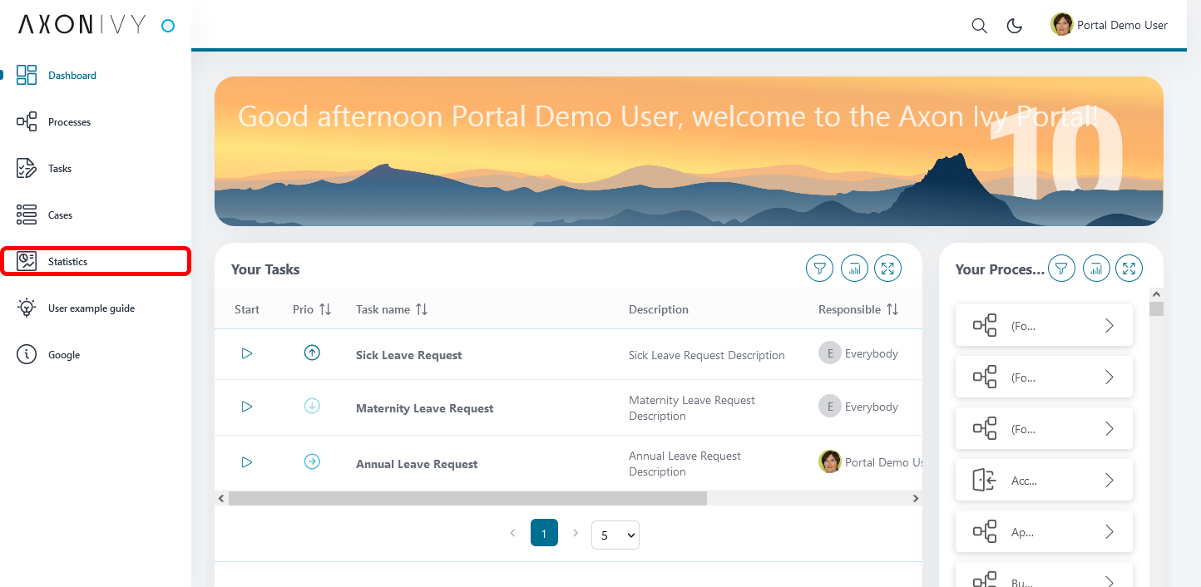1201x587 pixels.
Task: Start the Annual Leave Request task
Action: (247, 462)
